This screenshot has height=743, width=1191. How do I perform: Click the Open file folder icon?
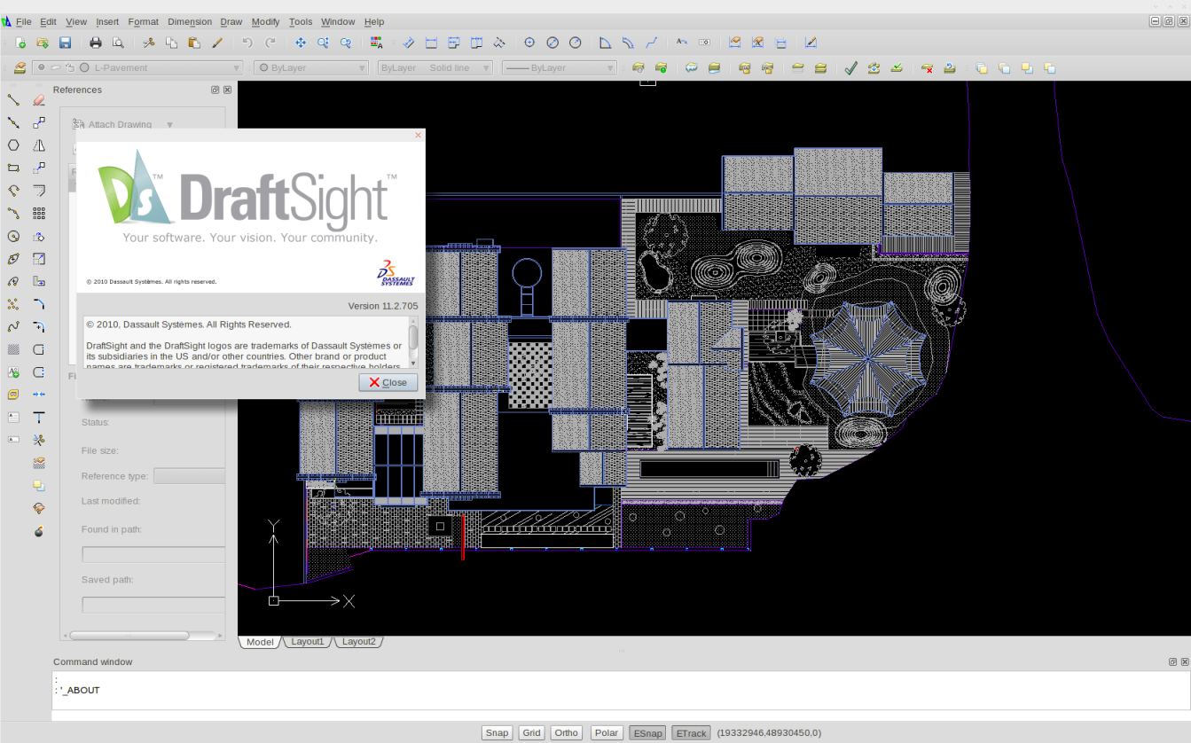42,43
